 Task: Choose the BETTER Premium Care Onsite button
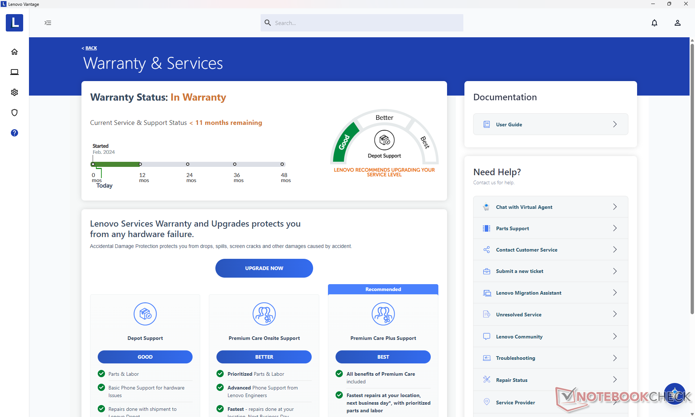pos(264,357)
